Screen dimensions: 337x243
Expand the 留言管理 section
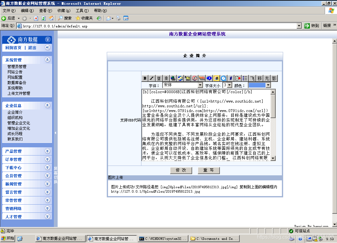click(x=48, y=192)
